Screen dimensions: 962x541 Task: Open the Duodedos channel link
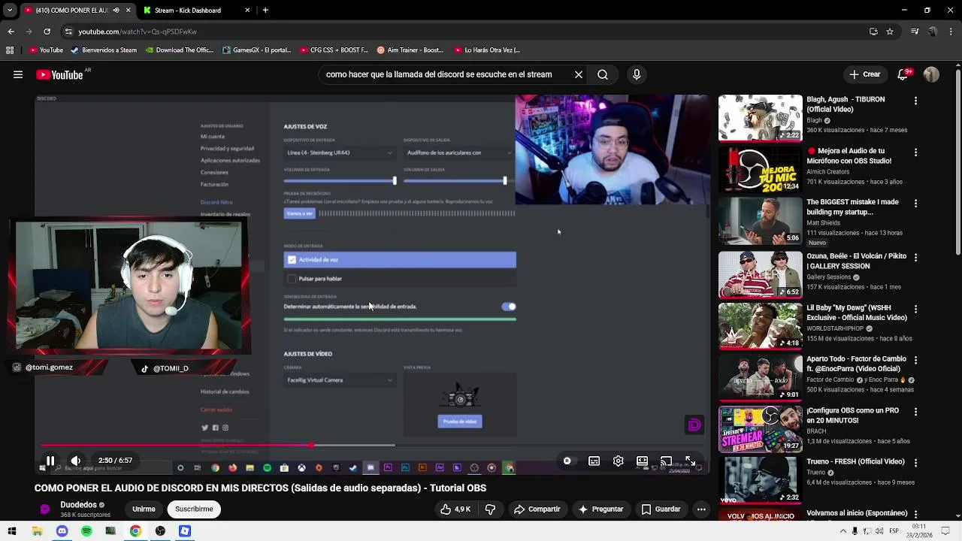pyautogui.click(x=78, y=505)
